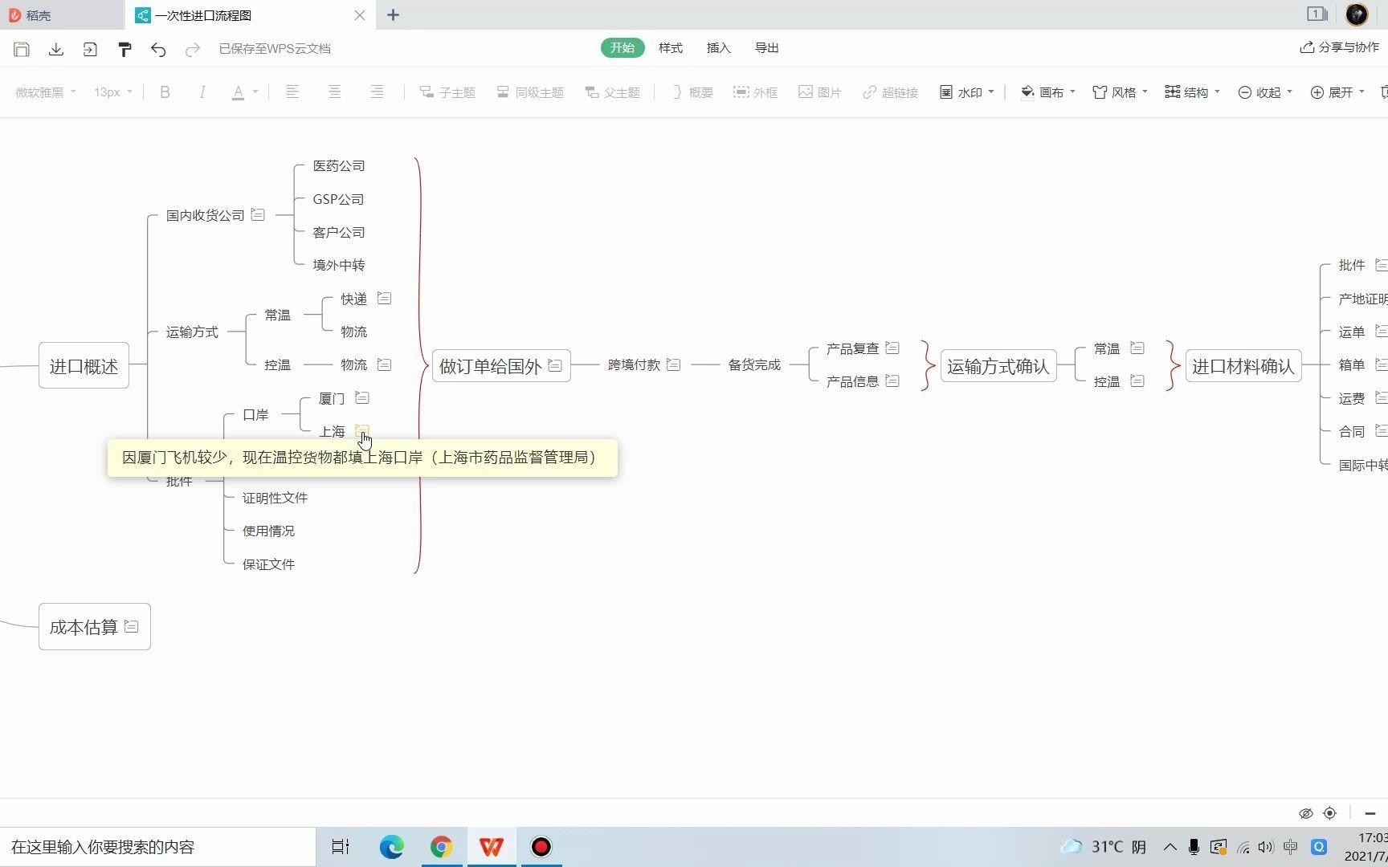This screenshot has width=1388, height=867.
Task: Select the GSP公司 node
Action: pos(338,199)
